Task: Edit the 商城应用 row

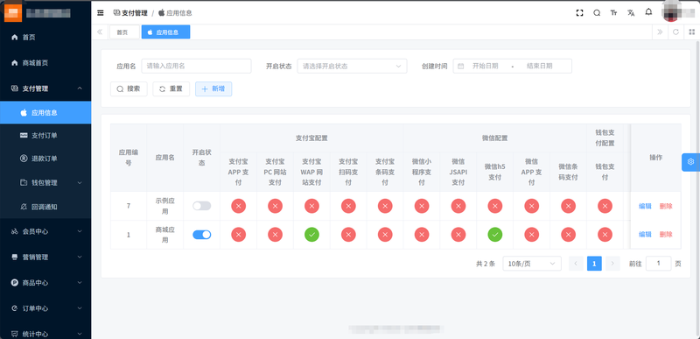Action: click(x=645, y=234)
